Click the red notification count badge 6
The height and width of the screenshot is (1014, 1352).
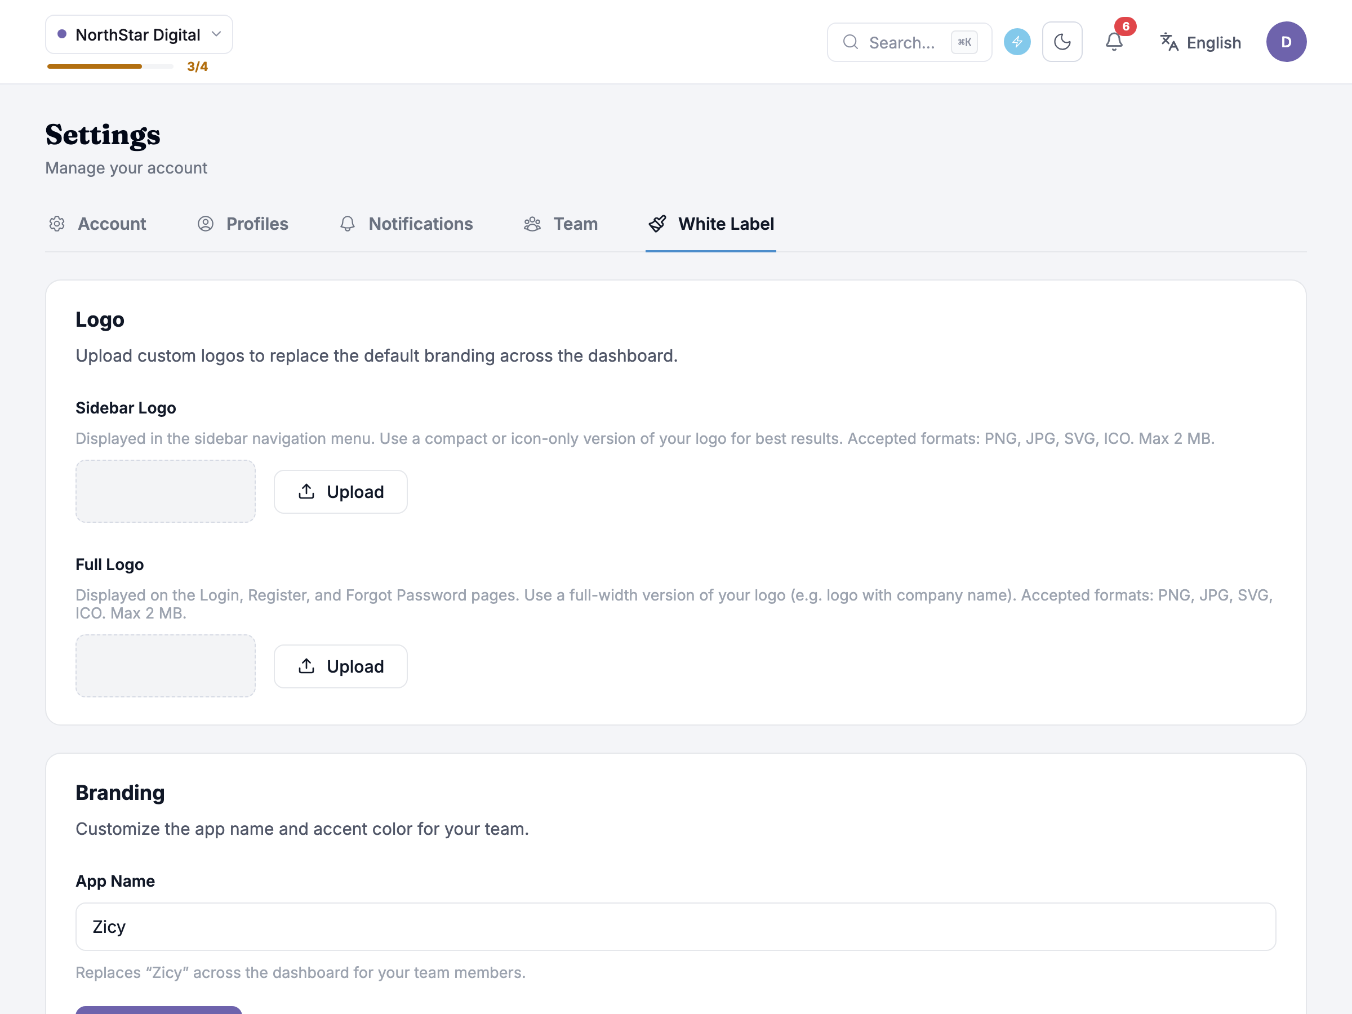tap(1126, 26)
